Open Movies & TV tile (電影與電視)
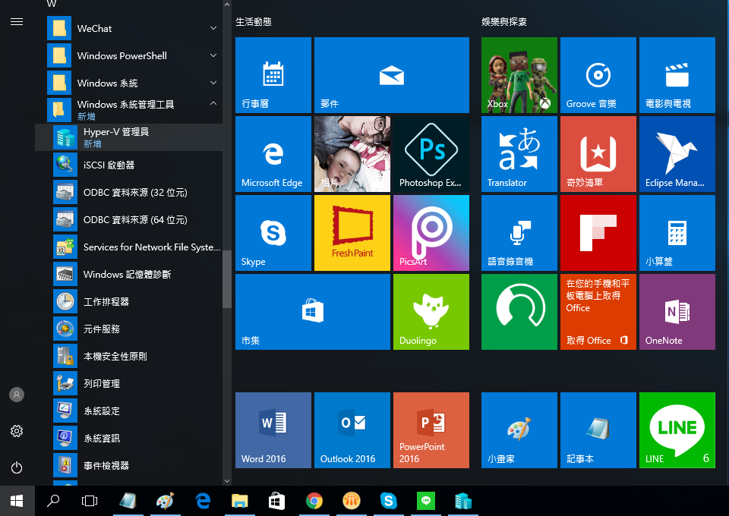 pos(677,75)
